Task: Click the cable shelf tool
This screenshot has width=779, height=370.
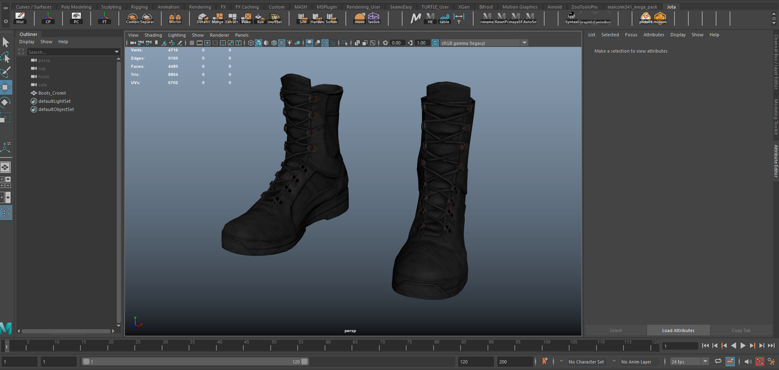Action: (444, 18)
